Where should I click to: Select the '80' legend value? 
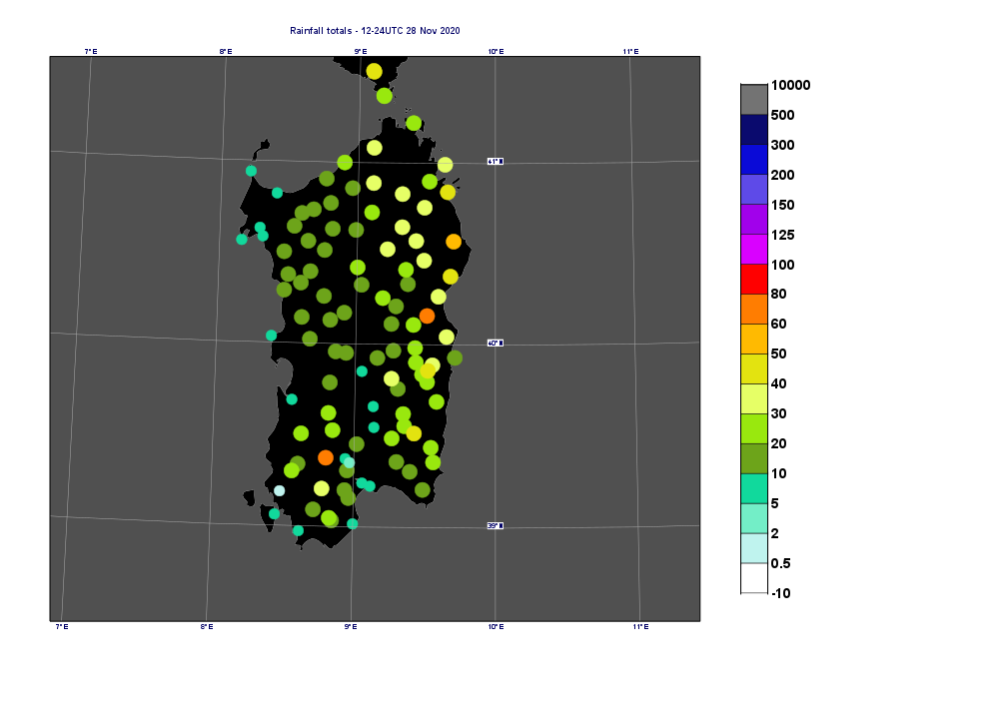tap(778, 295)
